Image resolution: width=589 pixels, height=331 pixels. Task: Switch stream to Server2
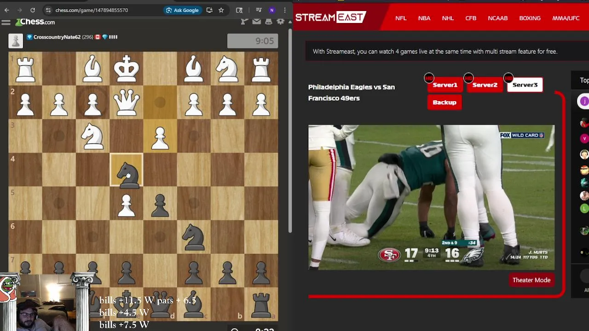(485, 85)
